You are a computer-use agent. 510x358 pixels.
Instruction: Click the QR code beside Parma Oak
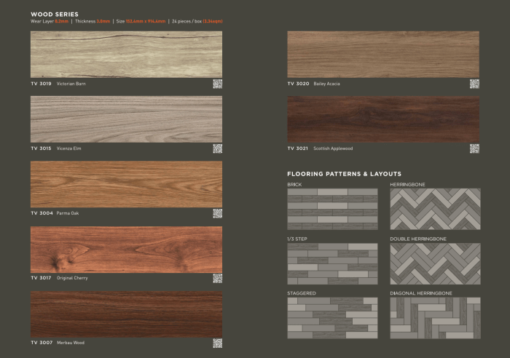click(217, 213)
